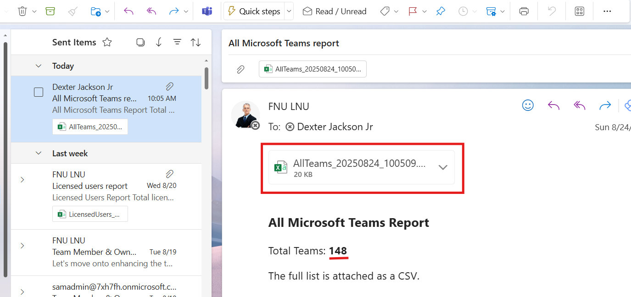The height and width of the screenshot is (297, 631).
Task: Open the Quick steps dropdown arrow
Action: click(x=289, y=11)
